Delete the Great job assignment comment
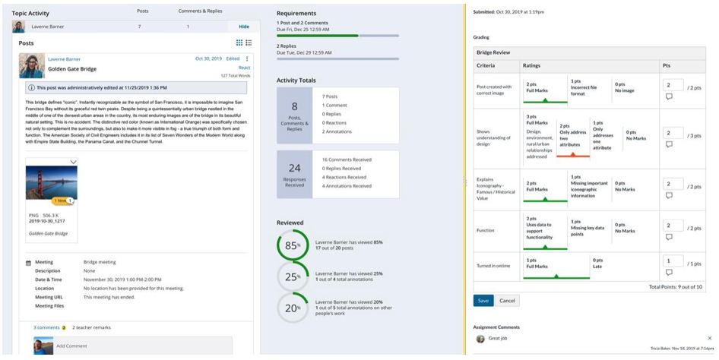The width and height of the screenshot is (719, 360). coord(710,338)
